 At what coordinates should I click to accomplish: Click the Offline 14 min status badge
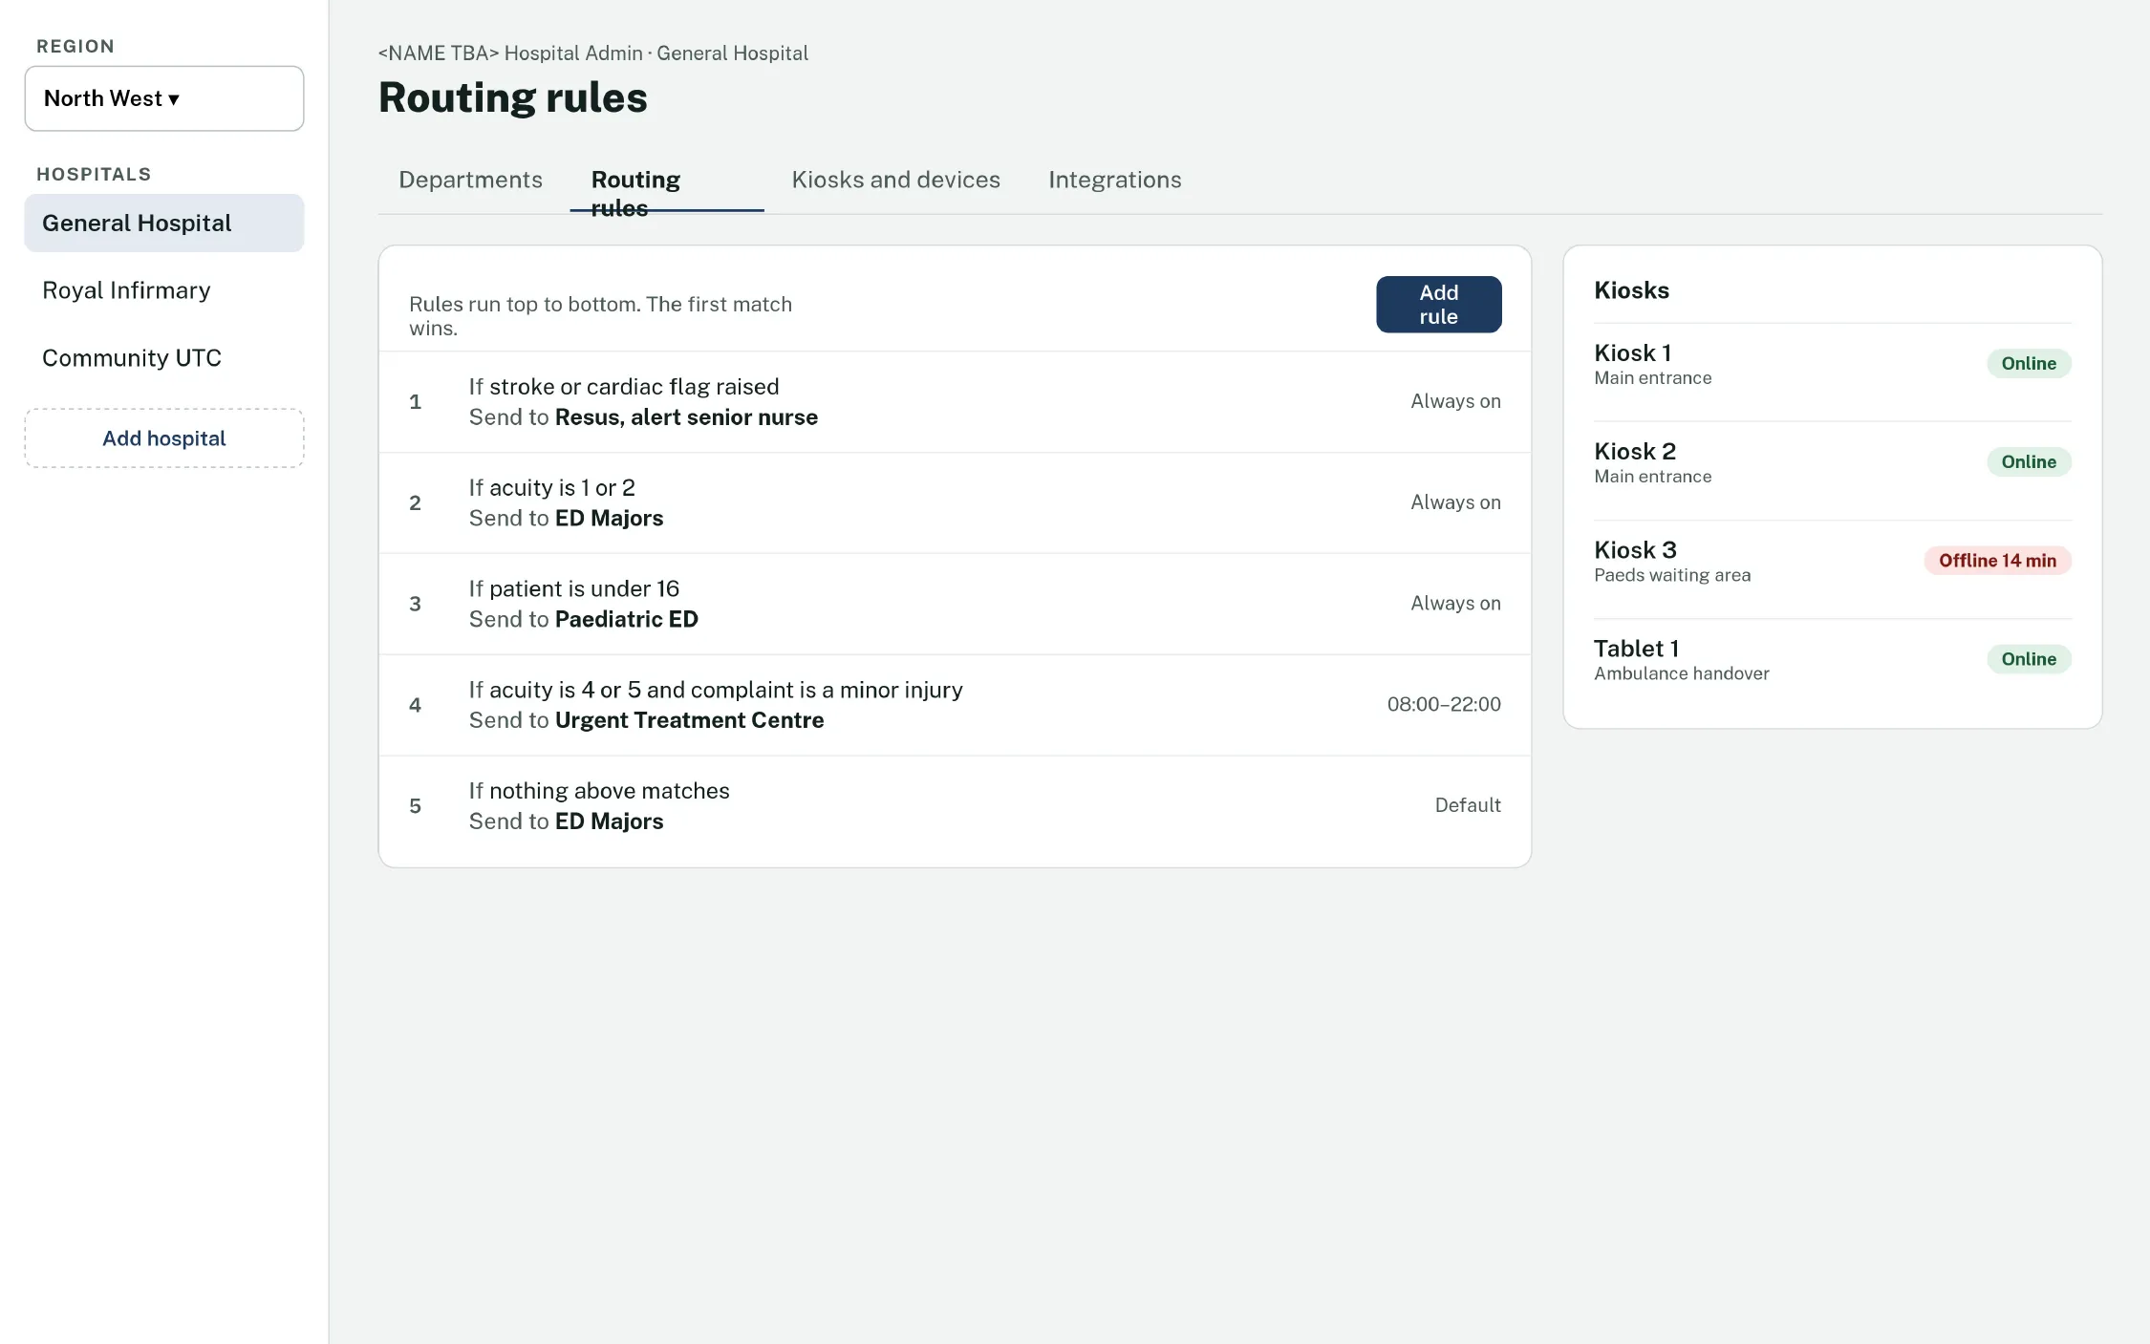click(x=1997, y=561)
